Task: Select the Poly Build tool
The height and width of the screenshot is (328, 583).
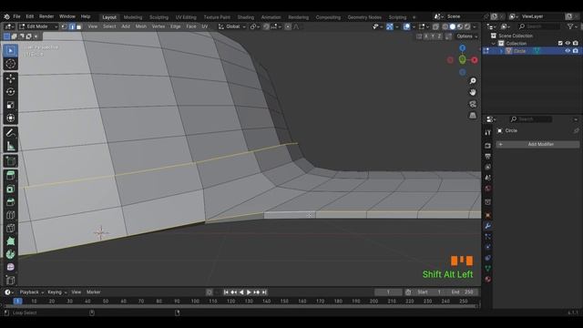Action: coord(10,241)
